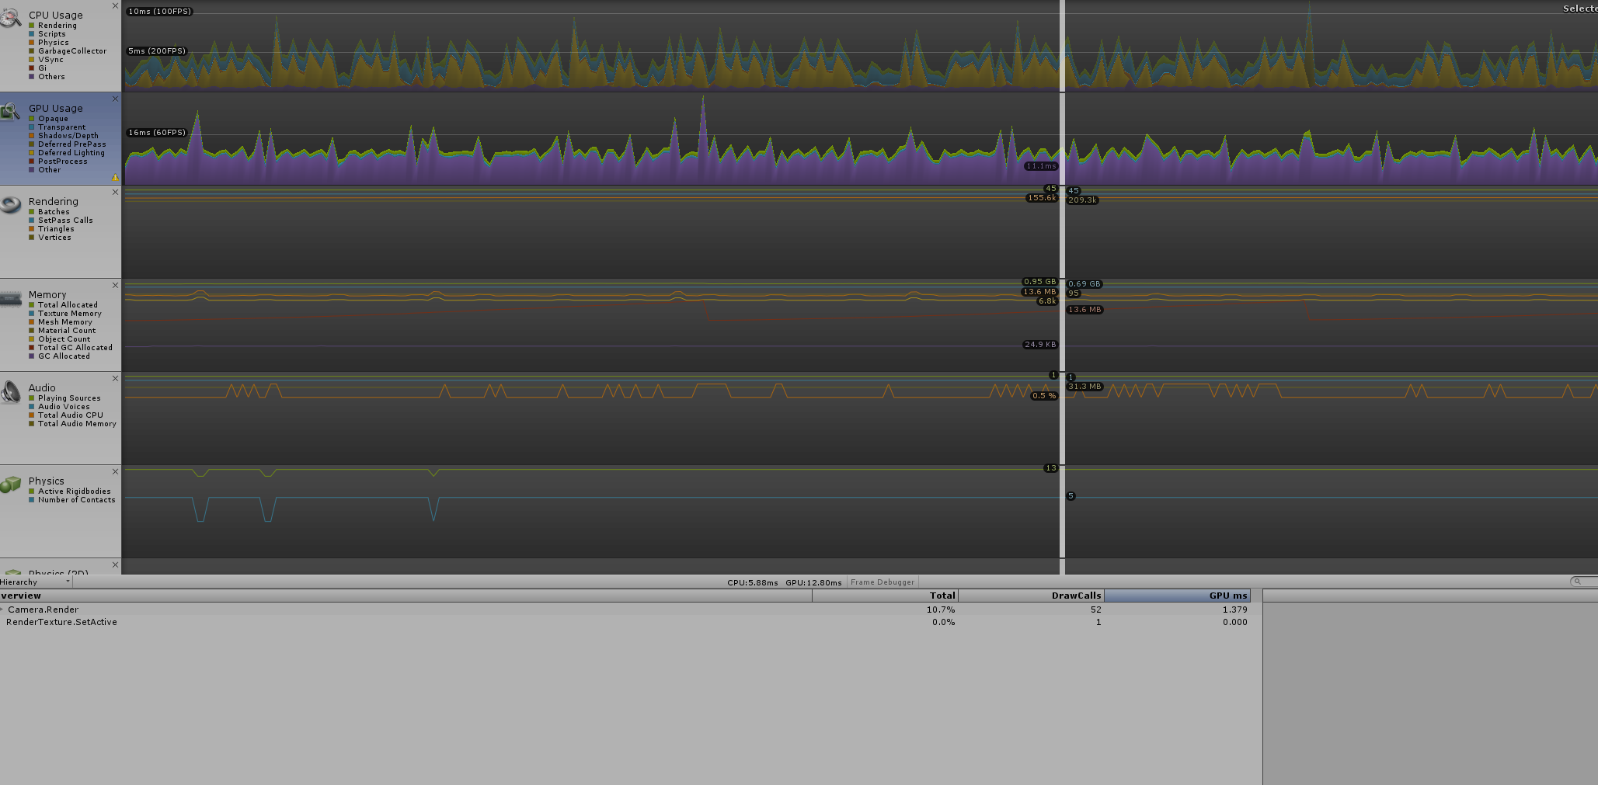Expand the Camera.Render row
This screenshot has width=1598, height=785.
2,610
